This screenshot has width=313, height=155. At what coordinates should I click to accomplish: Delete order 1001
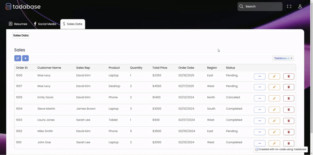(289, 143)
